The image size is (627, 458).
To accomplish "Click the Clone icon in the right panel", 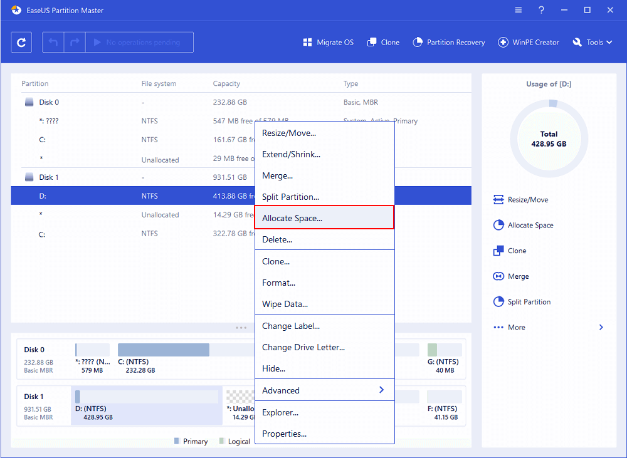I will [498, 251].
